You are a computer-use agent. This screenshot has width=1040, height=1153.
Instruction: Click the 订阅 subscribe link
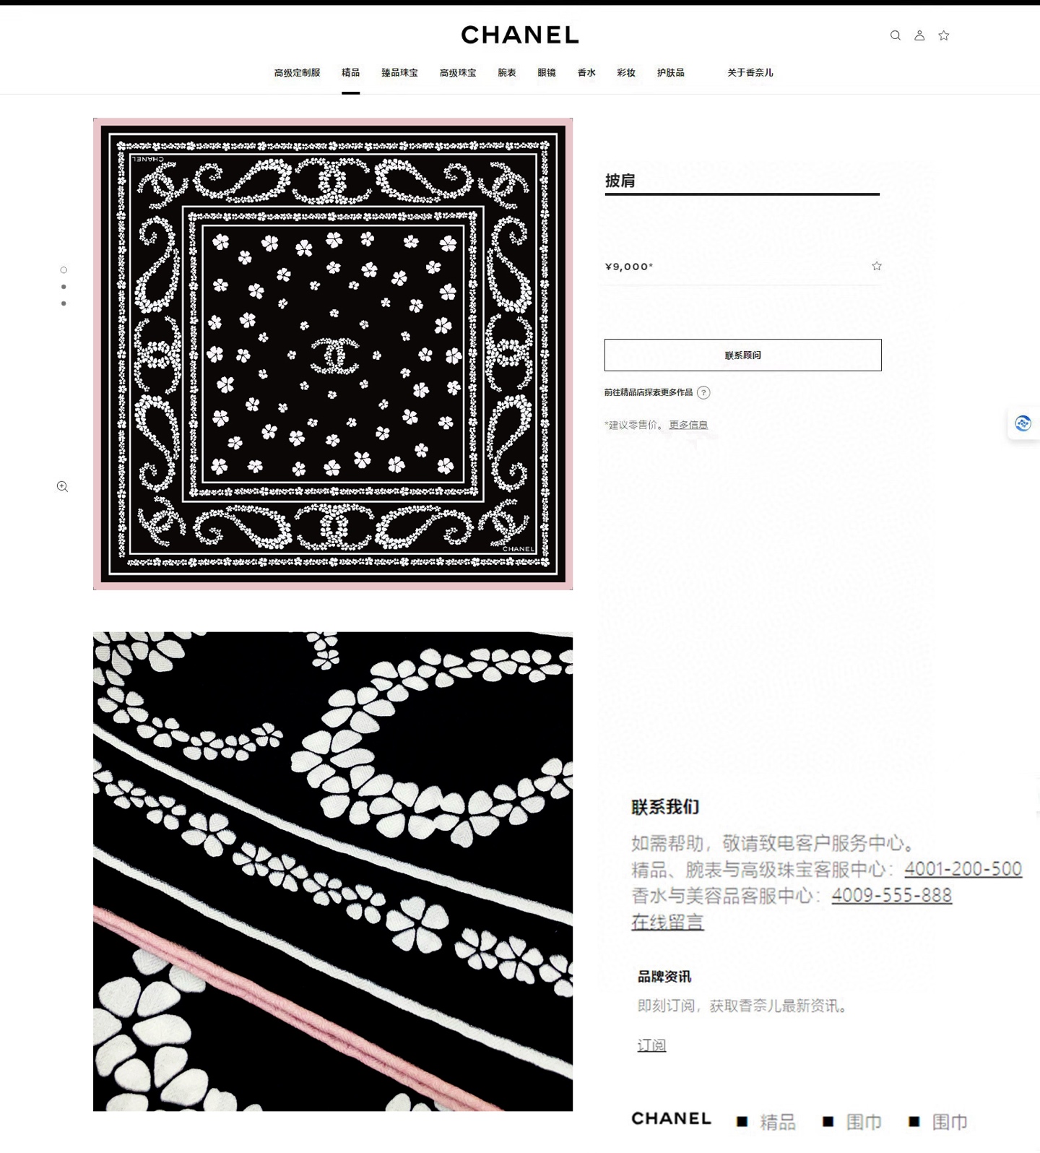coord(651,1045)
